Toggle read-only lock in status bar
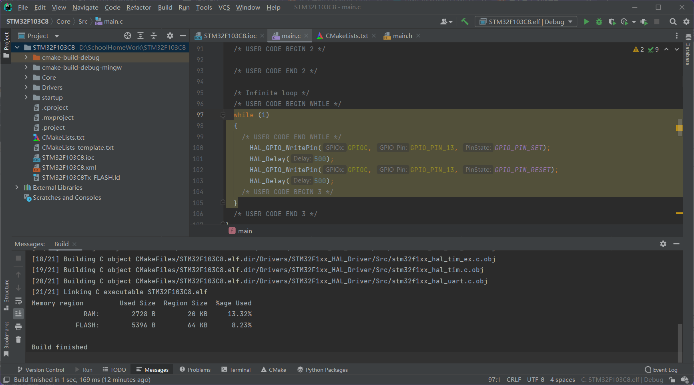The height and width of the screenshot is (385, 694). [672, 380]
